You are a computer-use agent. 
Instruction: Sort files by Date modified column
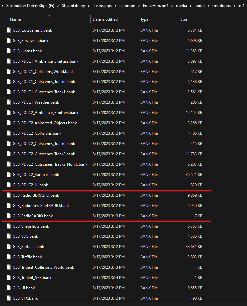pos(105,19)
